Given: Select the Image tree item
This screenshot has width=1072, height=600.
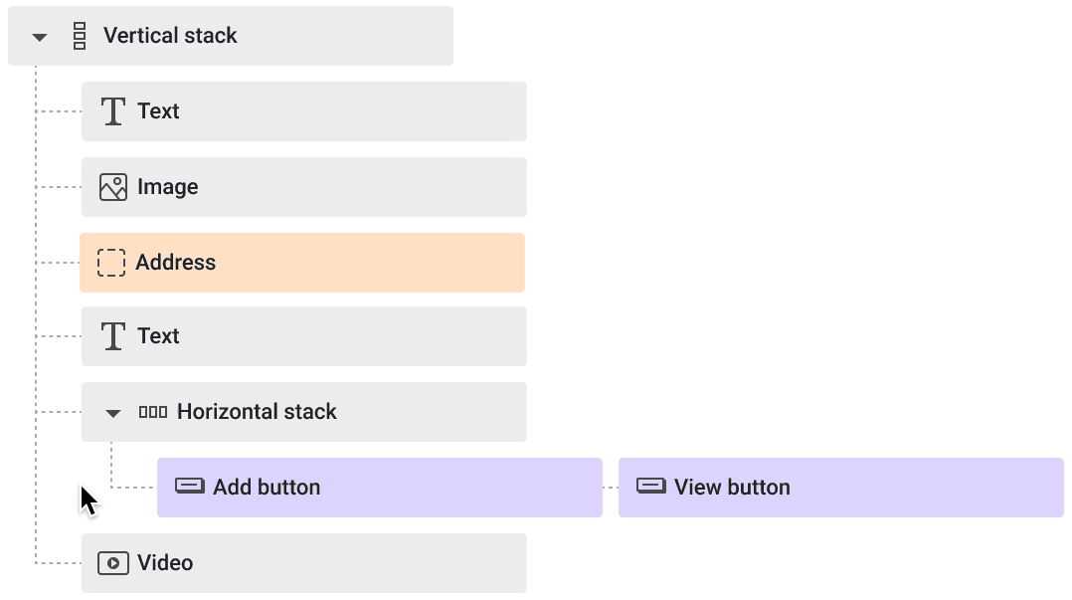Looking at the screenshot, I should [304, 187].
